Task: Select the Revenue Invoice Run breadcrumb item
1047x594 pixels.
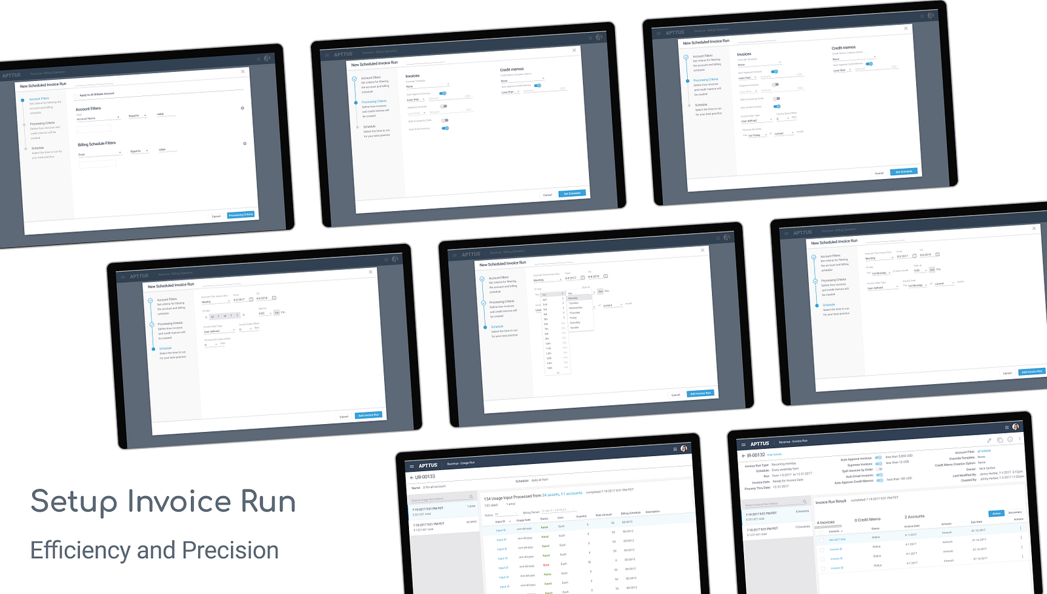Action: click(x=793, y=440)
